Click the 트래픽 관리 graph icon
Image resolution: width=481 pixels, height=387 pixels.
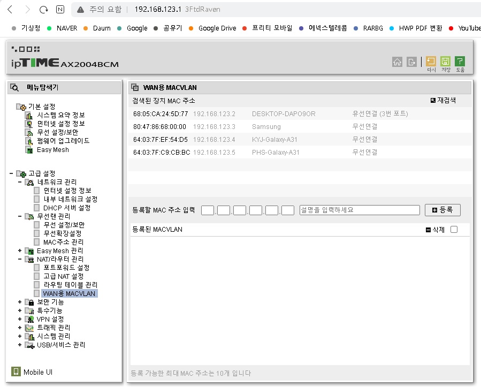click(29, 328)
